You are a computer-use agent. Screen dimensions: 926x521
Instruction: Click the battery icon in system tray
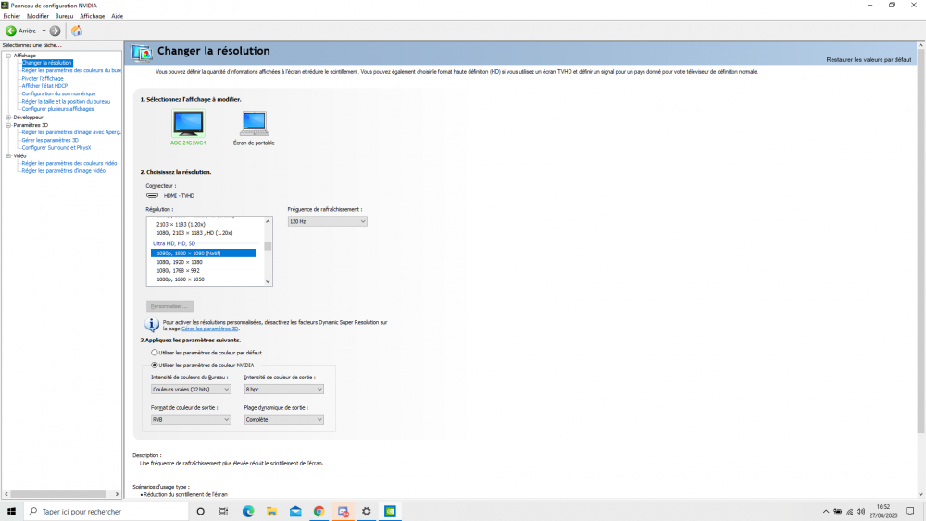point(837,512)
